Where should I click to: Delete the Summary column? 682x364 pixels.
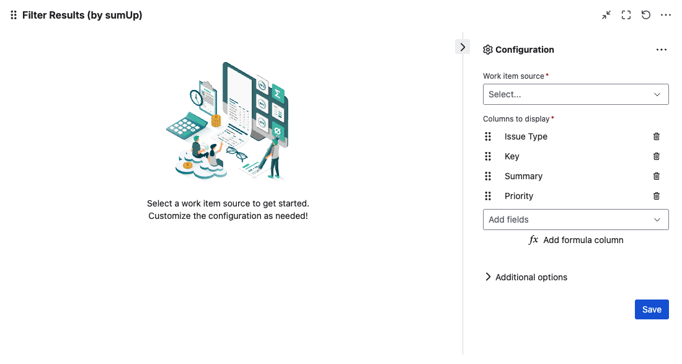coord(657,176)
